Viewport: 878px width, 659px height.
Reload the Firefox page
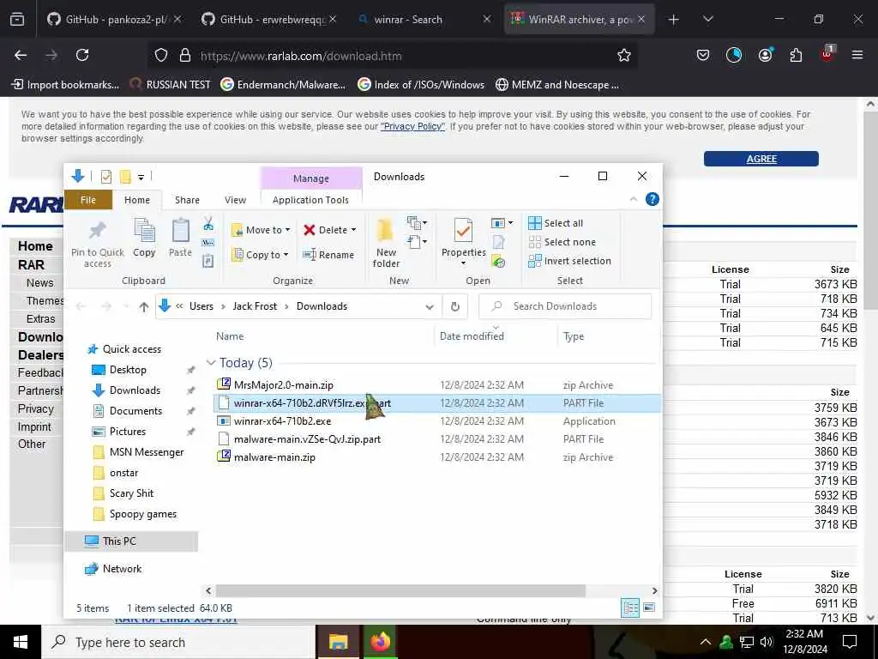pyautogui.click(x=82, y=55)
